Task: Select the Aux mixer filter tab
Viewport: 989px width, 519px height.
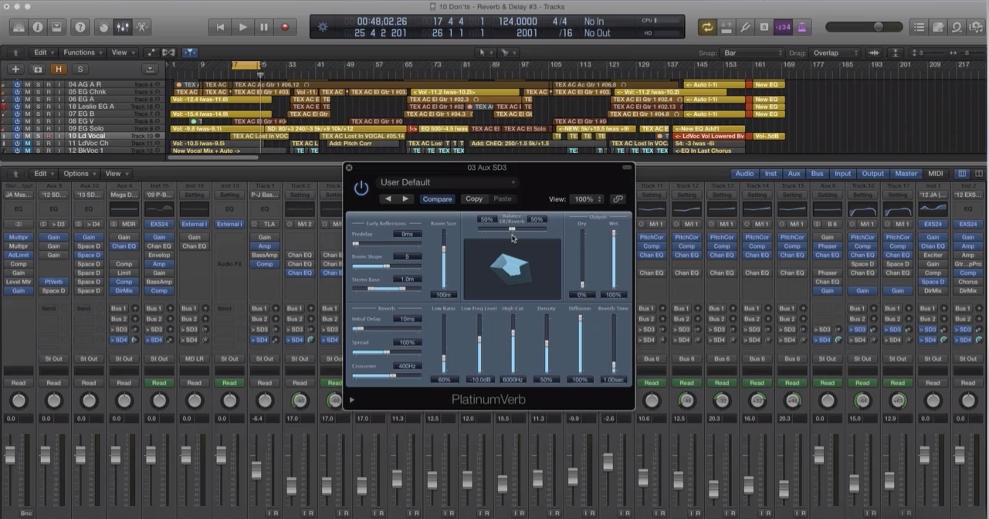Action: [794, 174]
